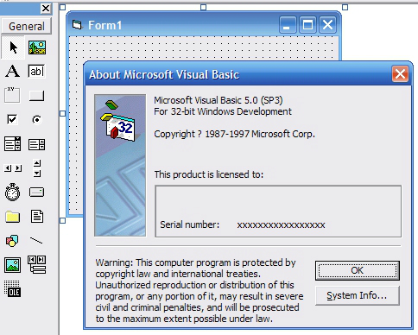Screen dimensions: 418x335
Task: Select the OLE container tool
Action: pyautogui.click(x=12, y=288)
